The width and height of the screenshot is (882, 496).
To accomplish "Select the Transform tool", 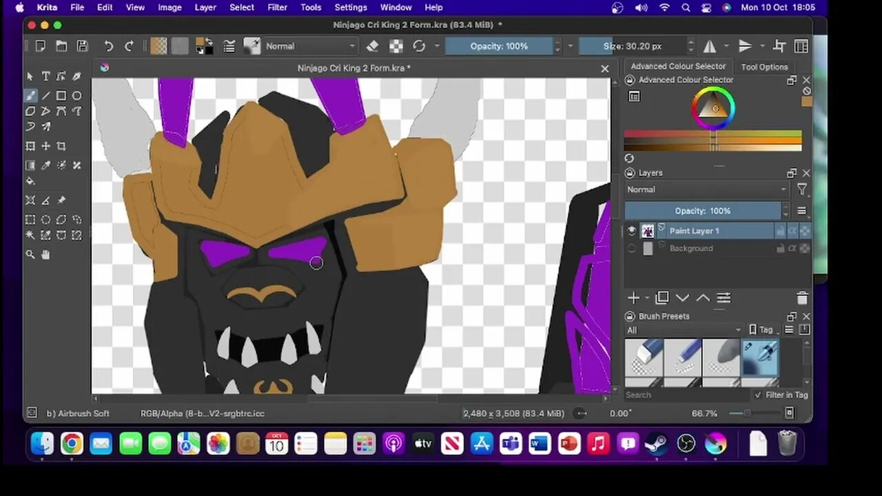I will [x=30, y=146].
